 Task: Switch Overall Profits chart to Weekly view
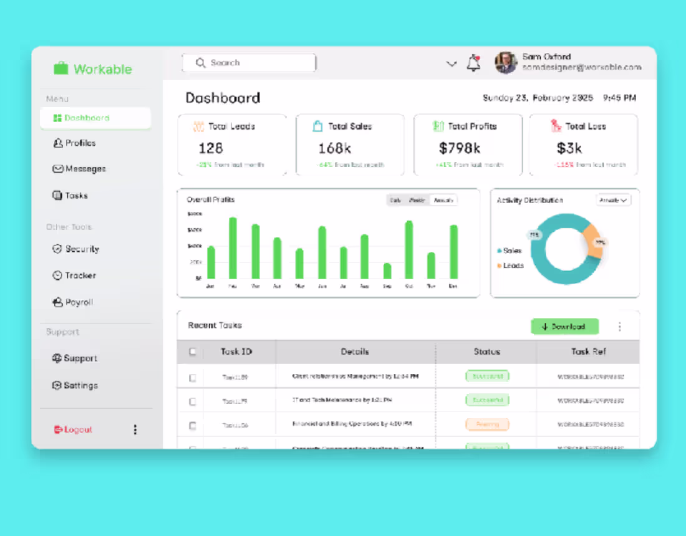click(x=416, y=200)
